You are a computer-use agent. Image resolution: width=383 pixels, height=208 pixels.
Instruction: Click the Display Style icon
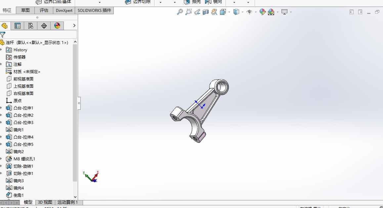tap(236, 12)
